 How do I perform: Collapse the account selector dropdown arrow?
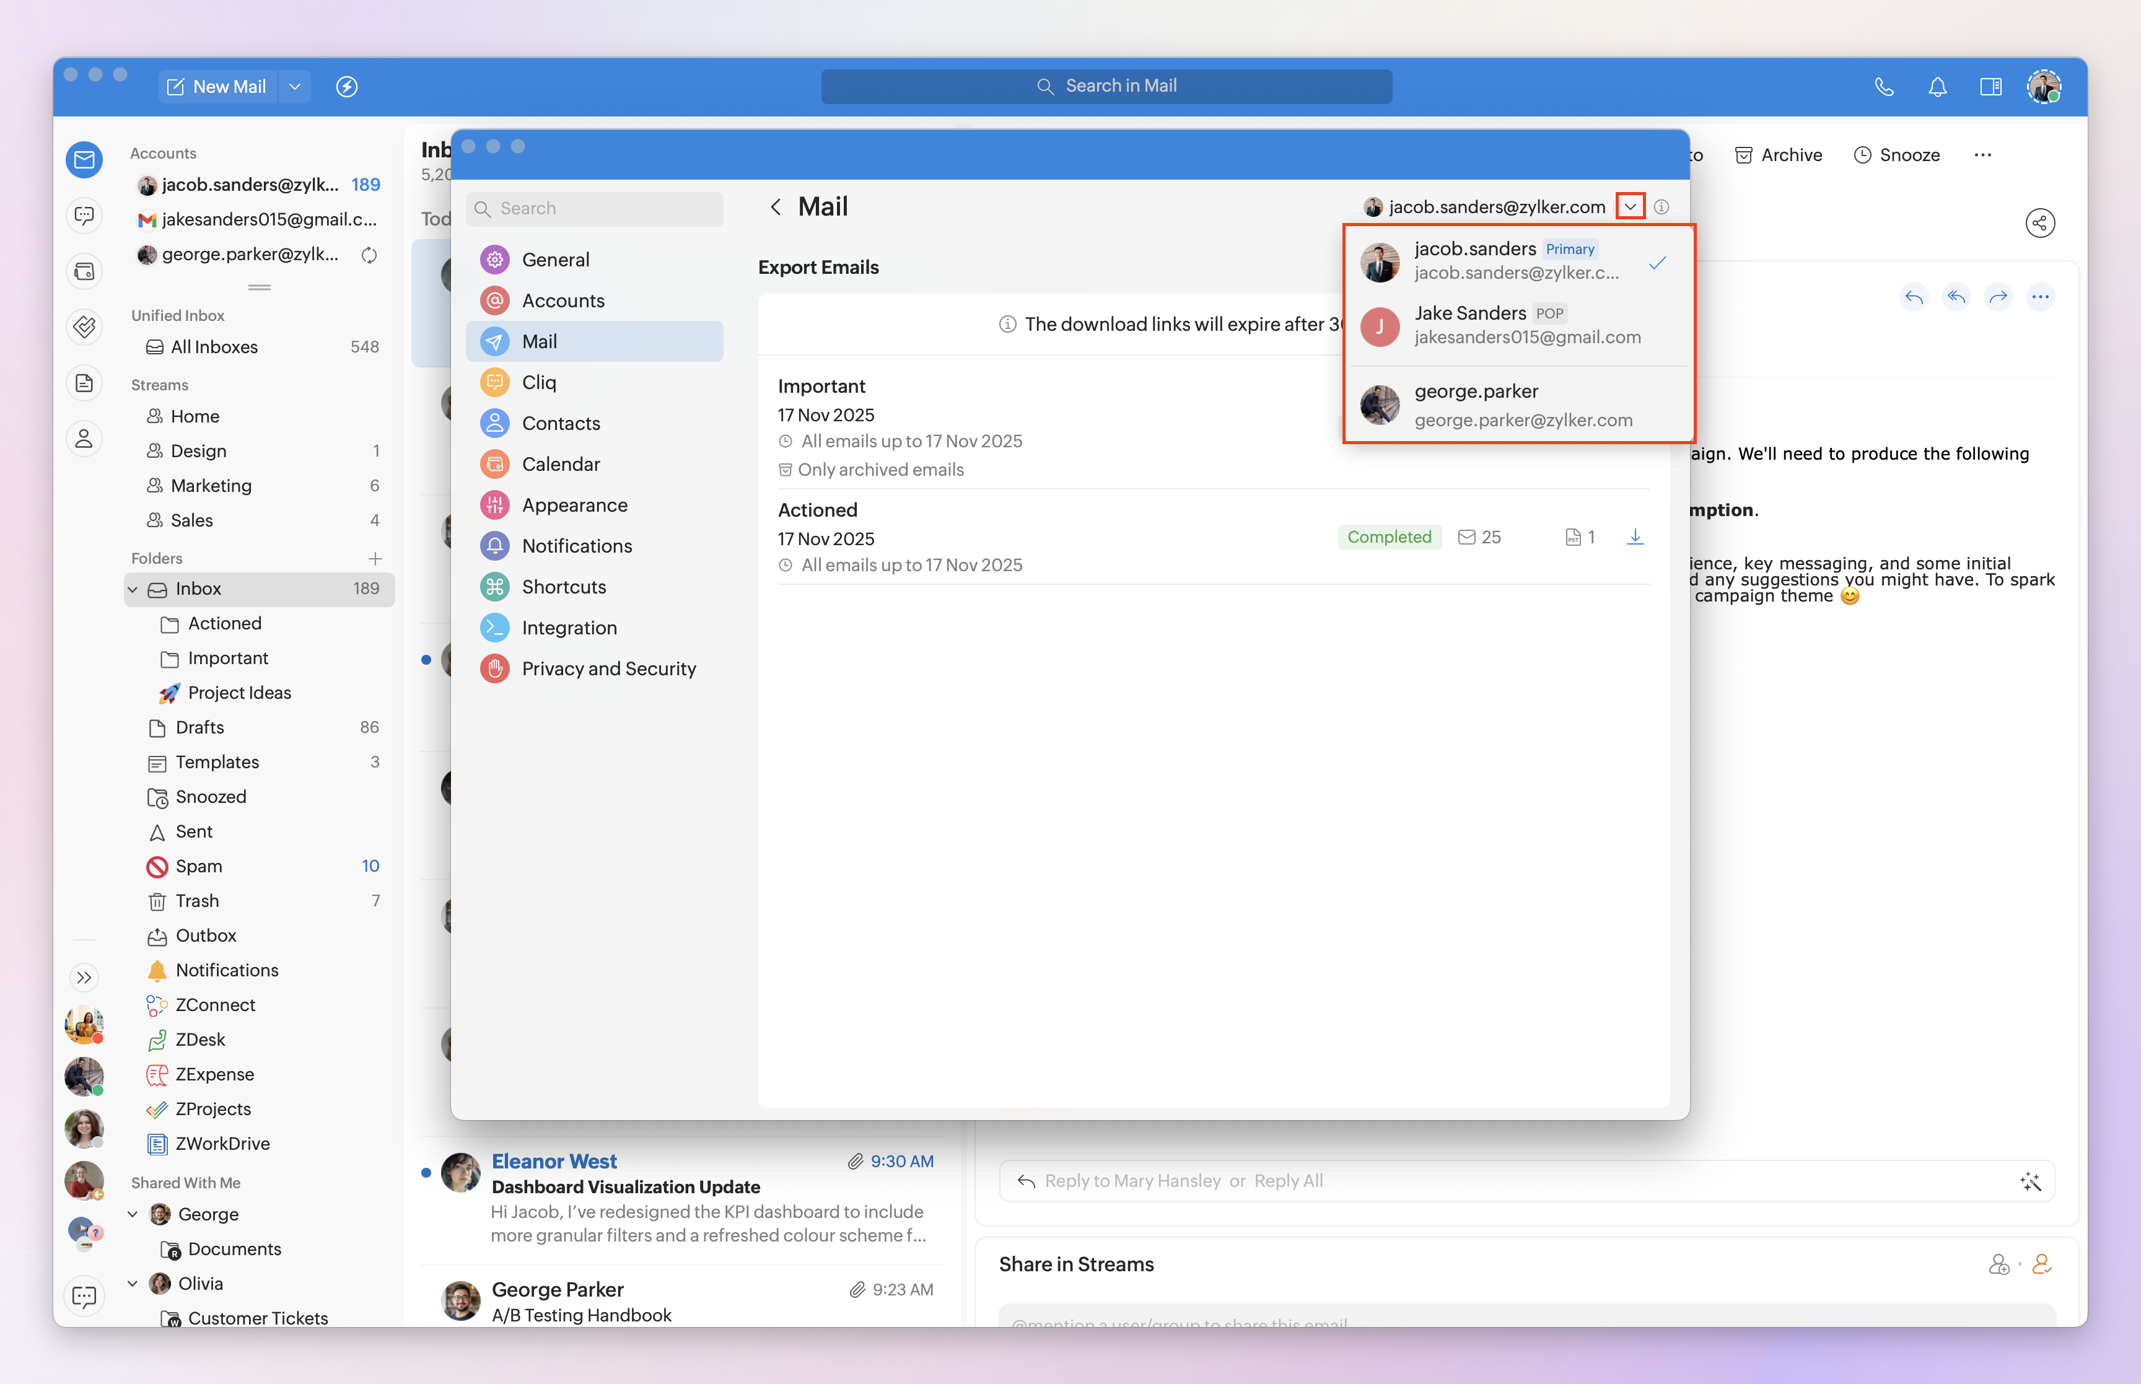click(x=1630, y=207)
